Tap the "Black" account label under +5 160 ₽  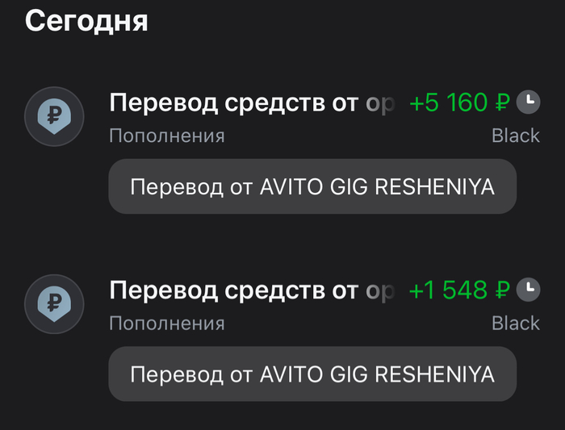tap(516, 136)
